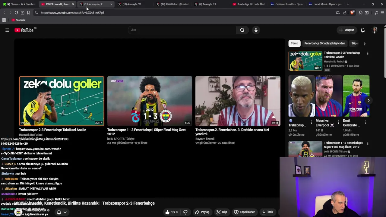Image resolution: width=386 pixels, height=217 pixels.
Task: Switch to the (4) Anasayfa / X tab
Action: coord(210,4)
